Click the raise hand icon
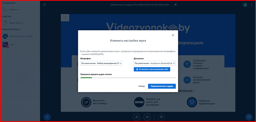The height and width of the screenshot is (122, 256). [x=162, y=117]
